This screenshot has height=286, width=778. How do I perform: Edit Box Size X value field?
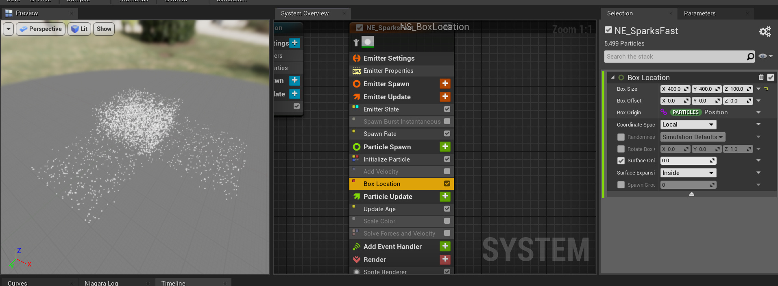point(675,89)
